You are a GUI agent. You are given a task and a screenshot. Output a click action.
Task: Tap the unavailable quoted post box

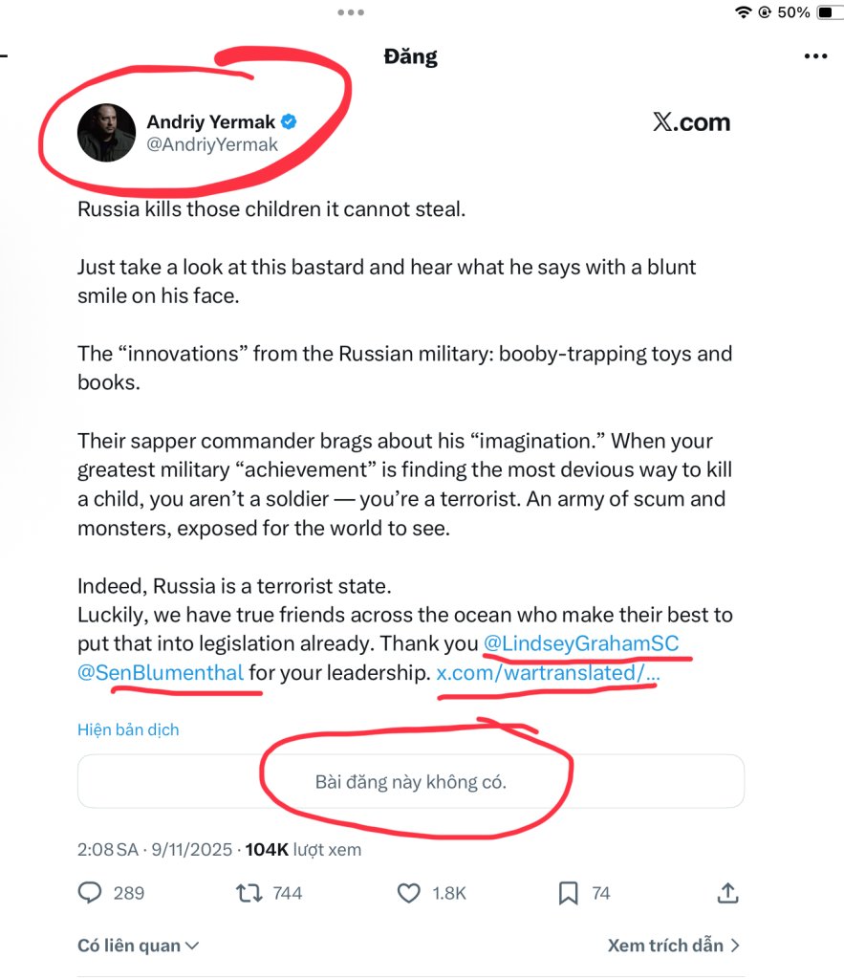coord(410,782)
